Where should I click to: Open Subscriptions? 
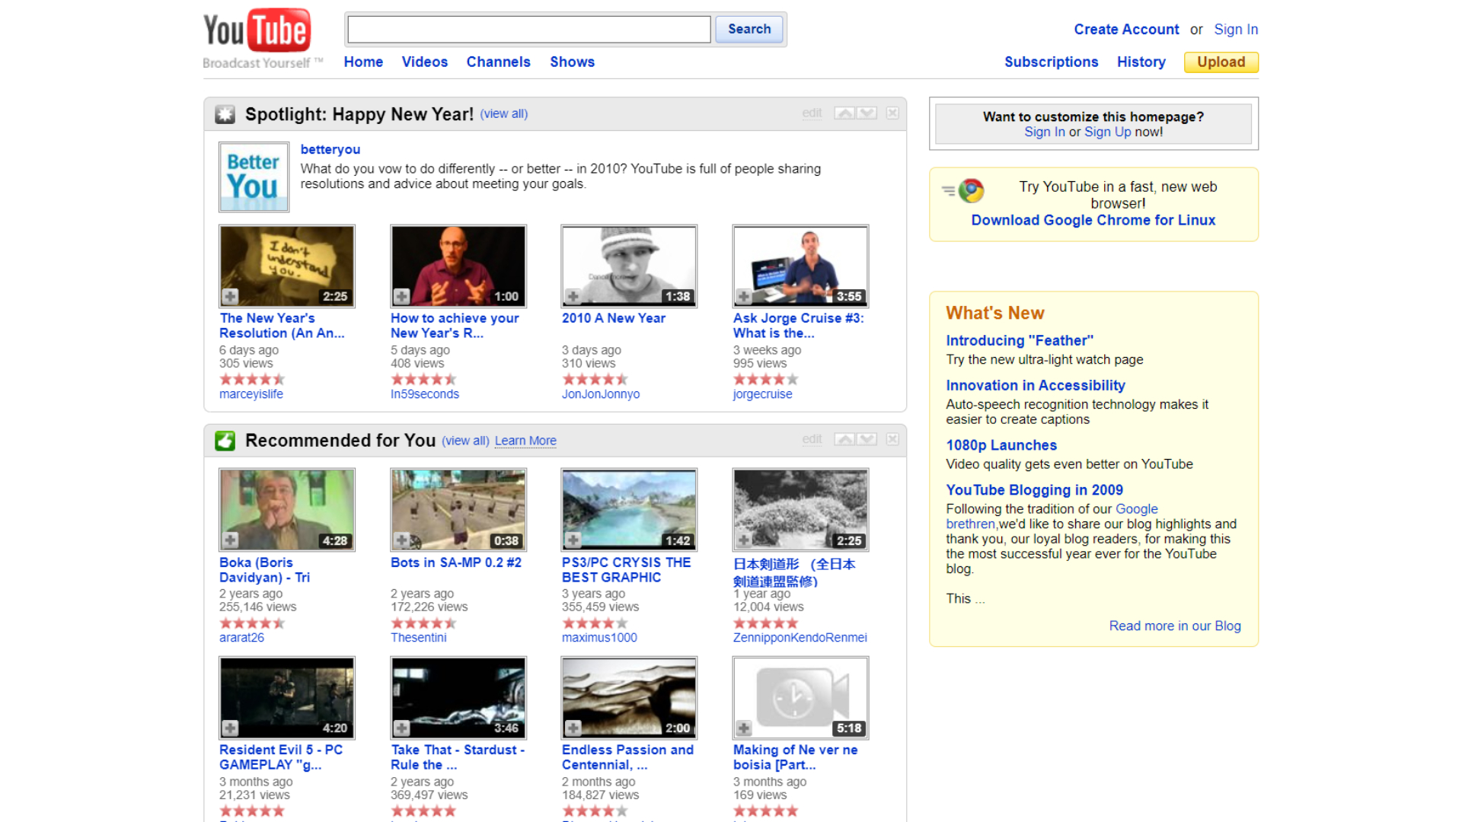tap(1051, 62)
